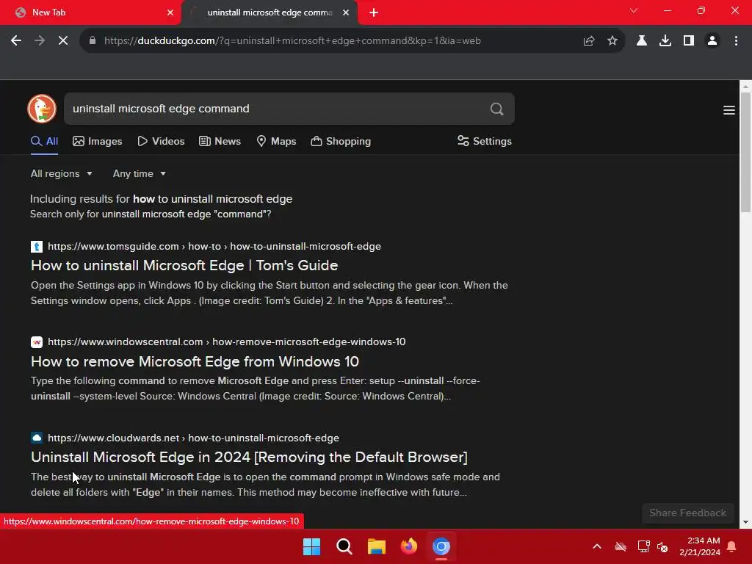Open the DuckDuckGo hamburger menu
This screenshot has width=752, height=564.
729,110
